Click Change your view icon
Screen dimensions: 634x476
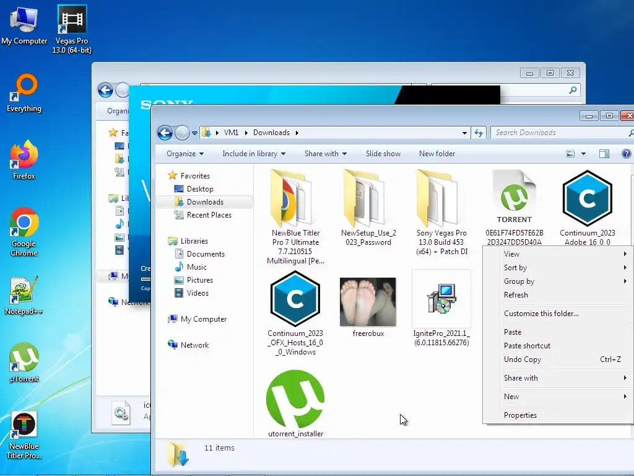click(x=570, y=154)
